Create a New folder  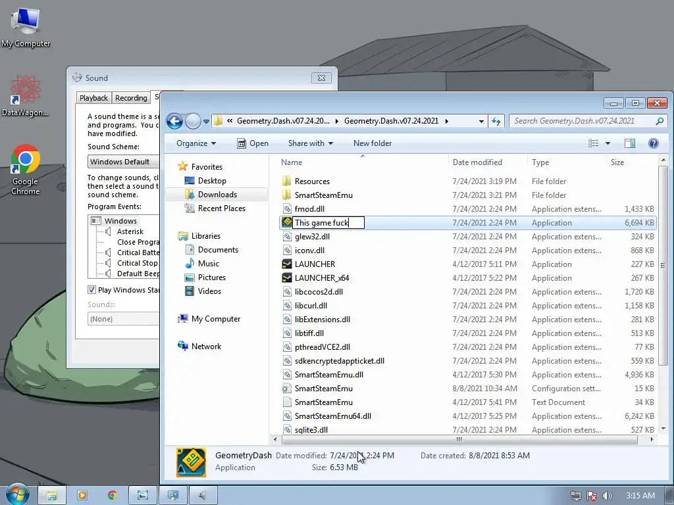click(373, 143)
